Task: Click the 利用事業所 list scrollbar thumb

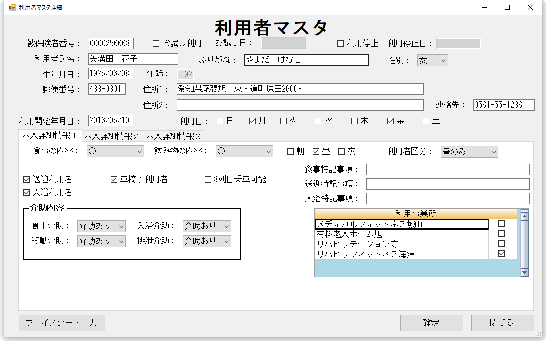Action: [x=524, y=244]
